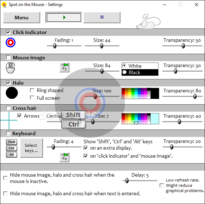Minimize the Settings window
Viewport: 205px width, 204px height.
(164, 5)
